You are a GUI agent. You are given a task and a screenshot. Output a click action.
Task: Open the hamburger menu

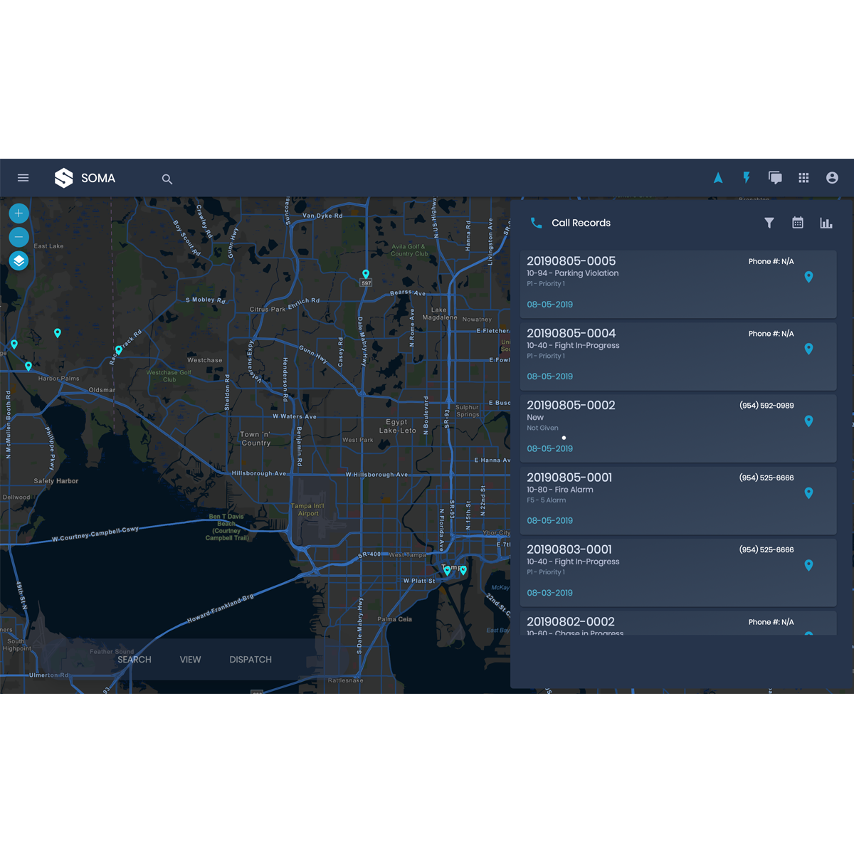coord(23,178)
